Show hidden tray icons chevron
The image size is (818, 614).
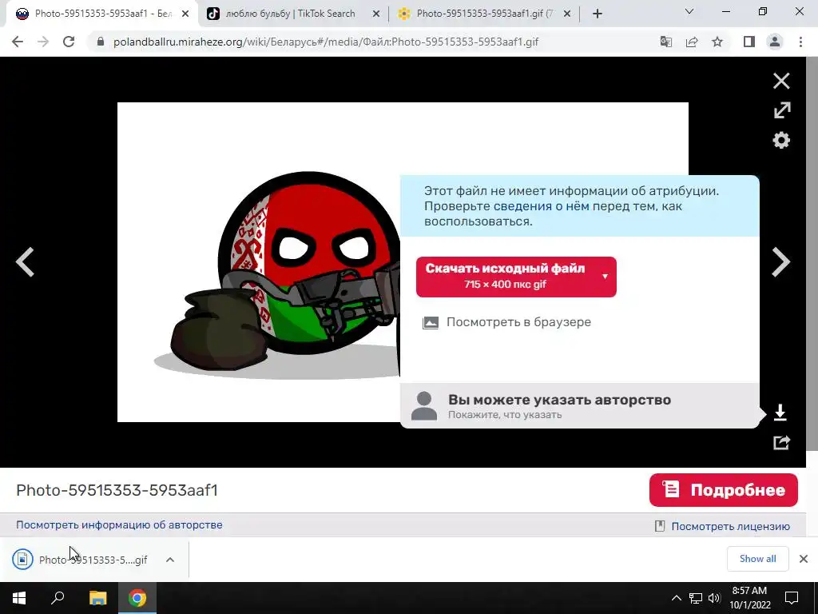(676, 598)
